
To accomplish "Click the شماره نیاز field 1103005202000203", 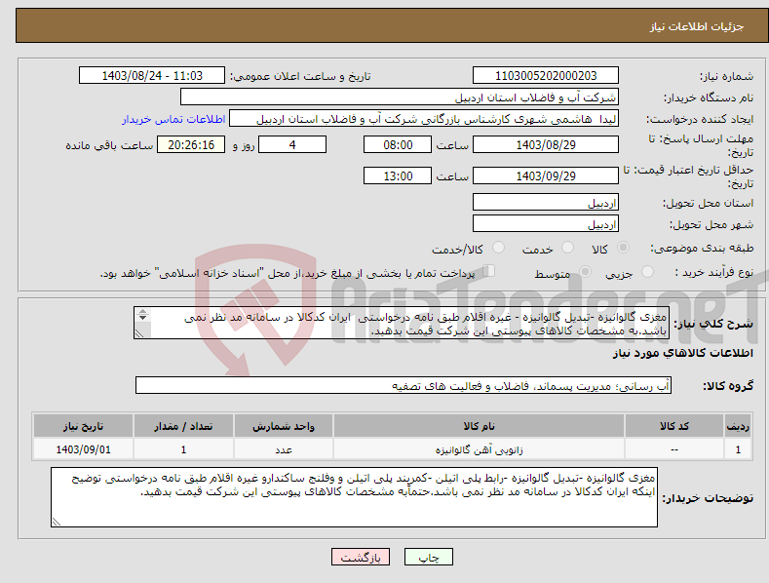I will (x=546, y=76).
